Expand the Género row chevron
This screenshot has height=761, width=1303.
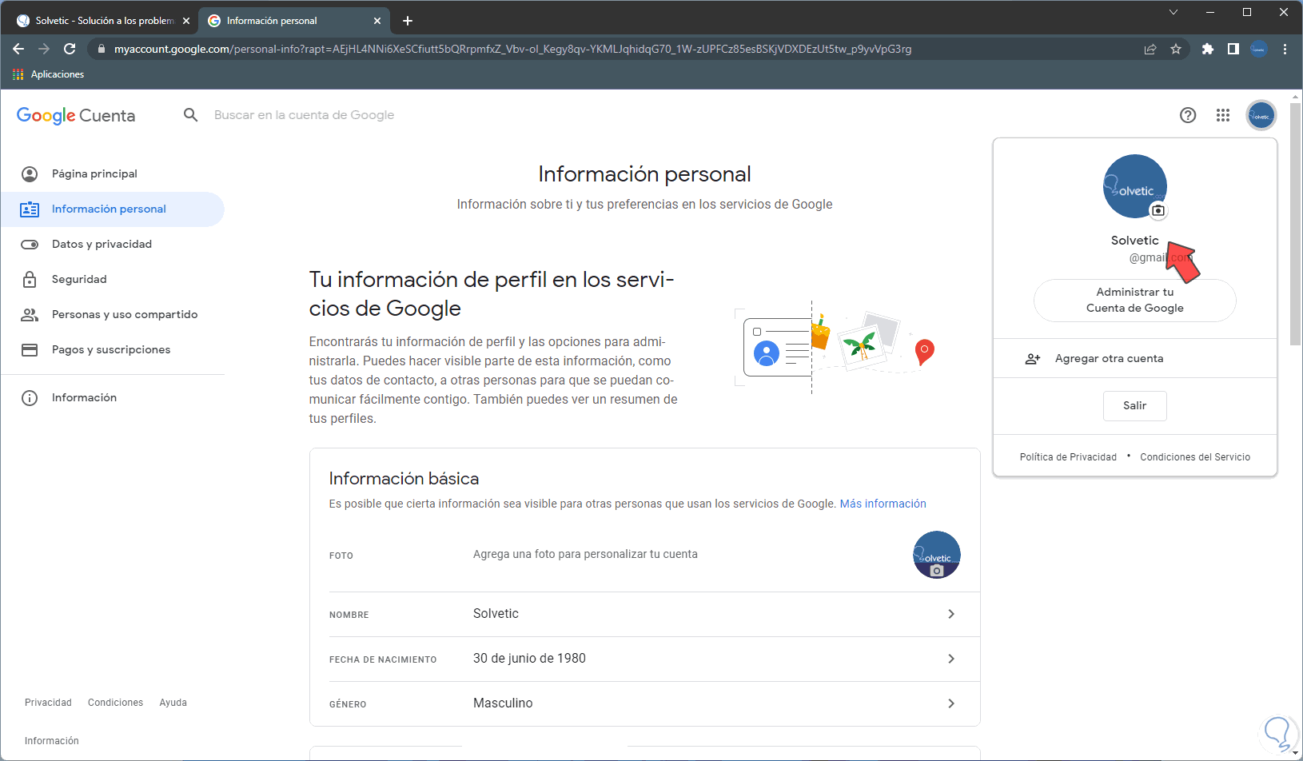click(x=951, y=703)
